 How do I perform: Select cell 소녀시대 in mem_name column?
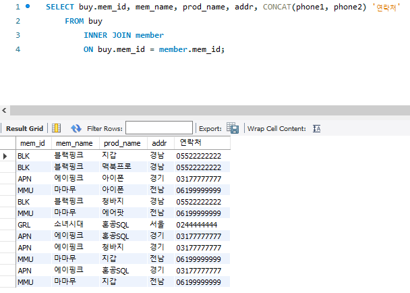pos(76,224)
